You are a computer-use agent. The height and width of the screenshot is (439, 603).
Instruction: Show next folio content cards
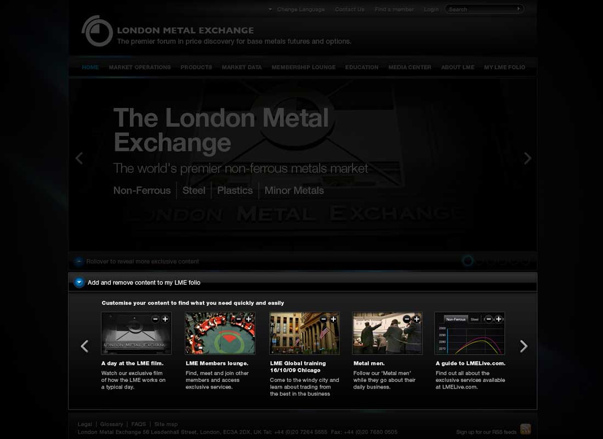click(524, 346)
